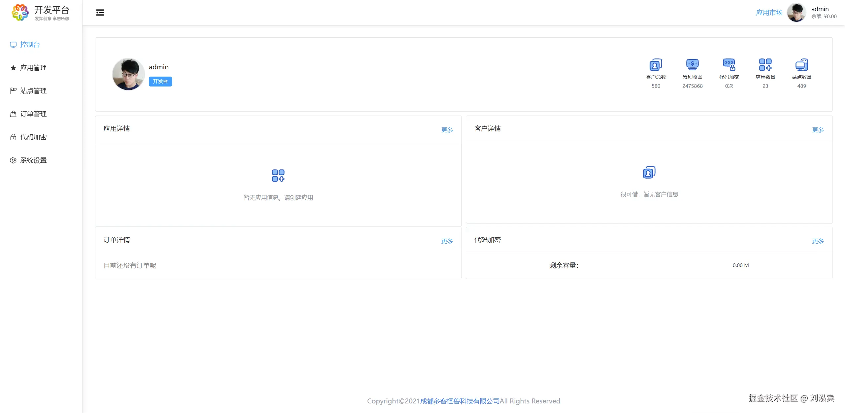Click the site count (站点数量) icon

point(801,65)
